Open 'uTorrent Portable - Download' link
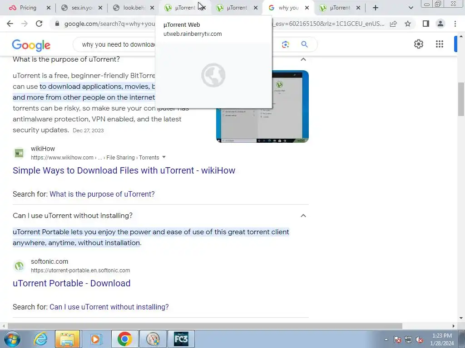This screenshot has width=465, height=348. click(71, 283)
